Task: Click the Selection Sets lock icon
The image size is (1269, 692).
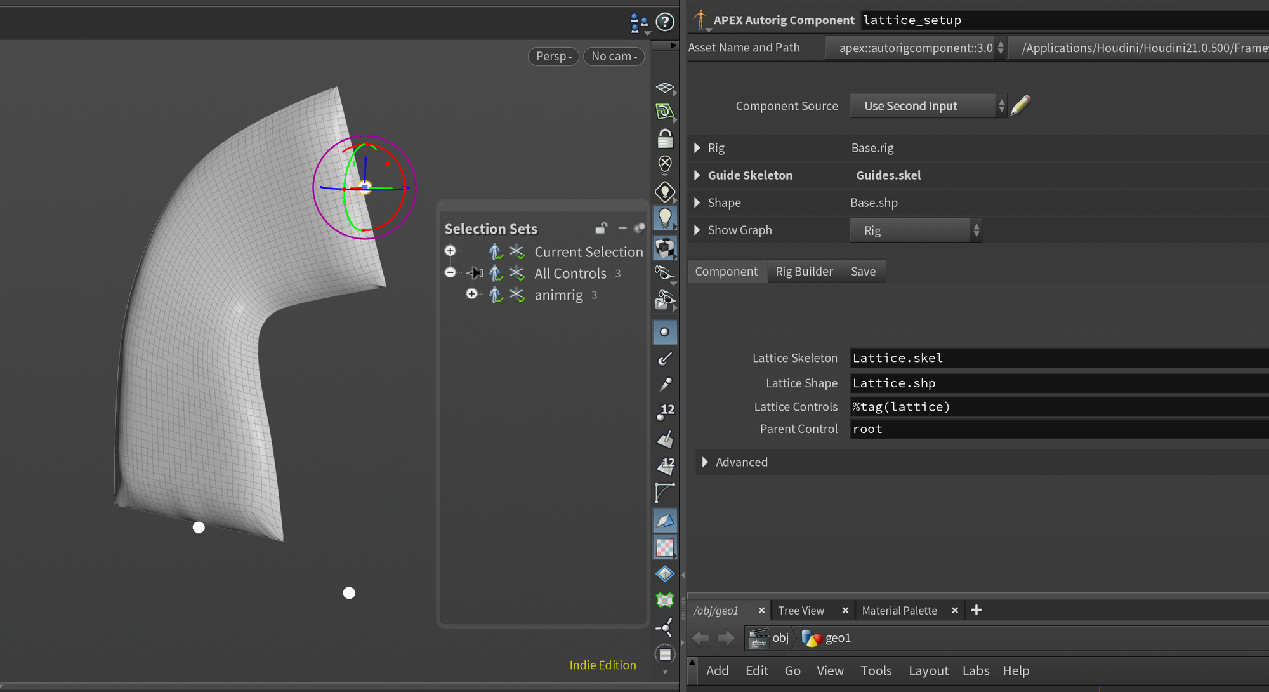Action: point(600,228)
